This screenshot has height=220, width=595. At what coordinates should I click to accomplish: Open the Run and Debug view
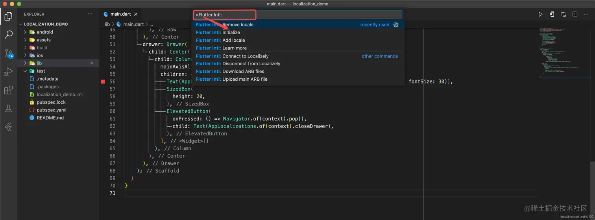tap(8, 72)
